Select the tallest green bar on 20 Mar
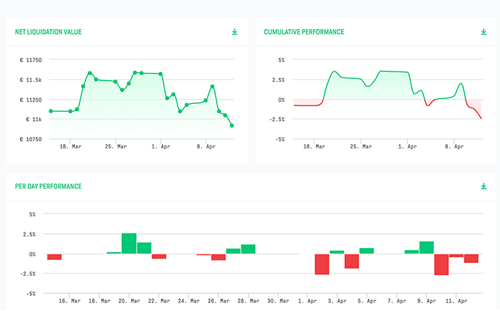 129,243
